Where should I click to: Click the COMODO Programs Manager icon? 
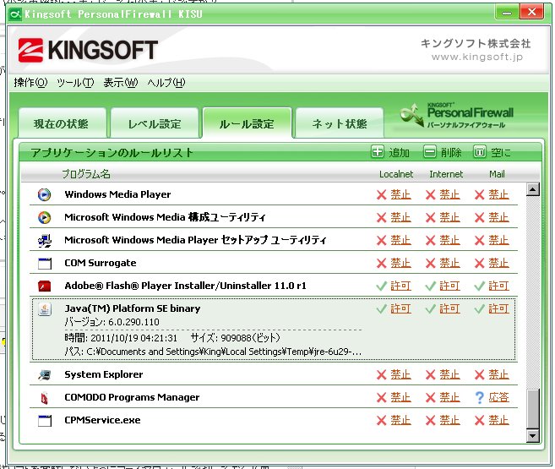[45, 398]
